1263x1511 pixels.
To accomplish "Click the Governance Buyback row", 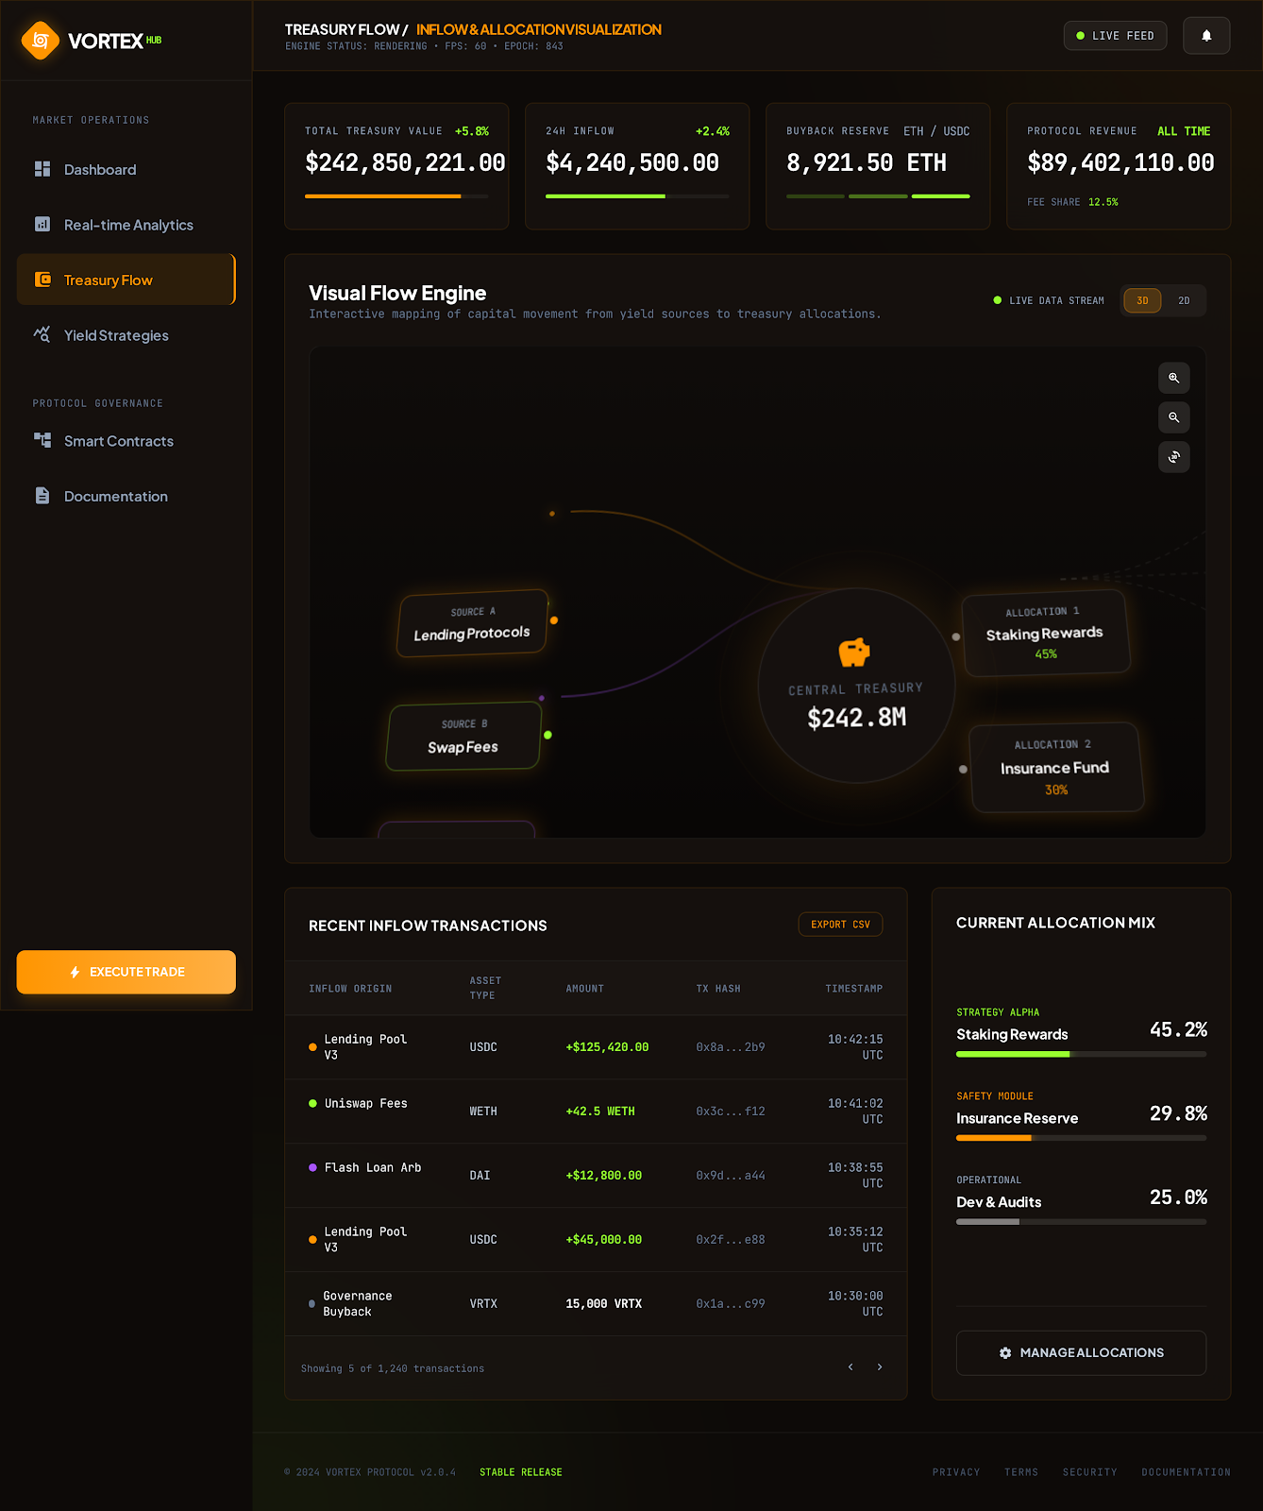I will [596, 1304].
